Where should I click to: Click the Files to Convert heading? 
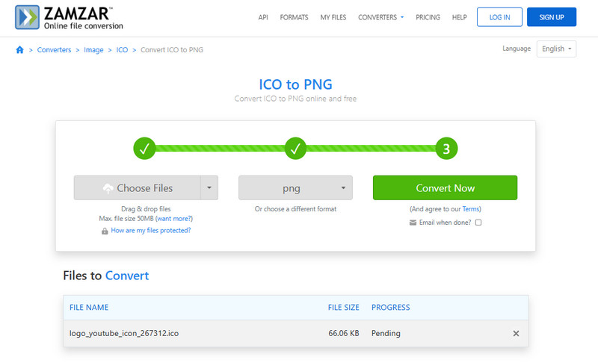pyautogui.click(x=105, y=276)
